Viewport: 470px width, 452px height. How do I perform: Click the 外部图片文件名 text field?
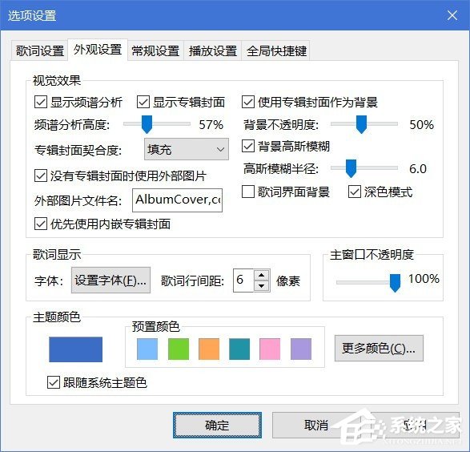point(178,200)
